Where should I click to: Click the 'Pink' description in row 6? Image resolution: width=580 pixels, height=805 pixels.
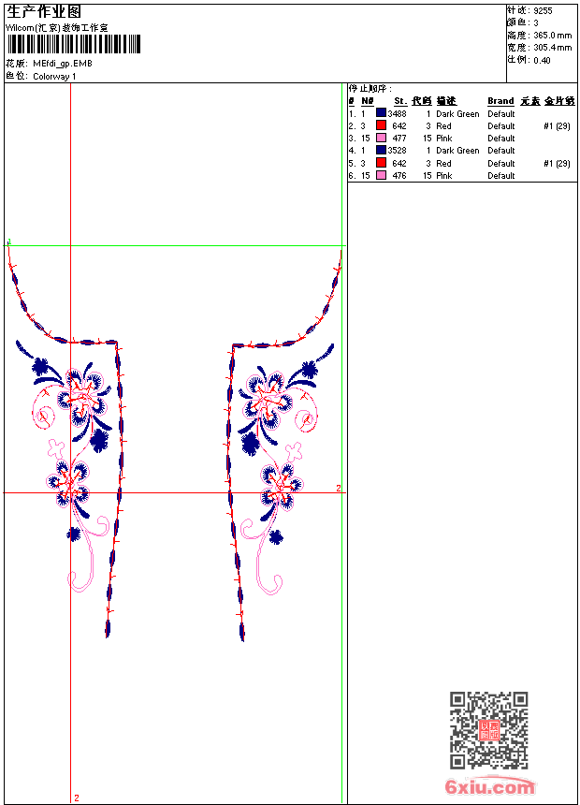(444, 176)
